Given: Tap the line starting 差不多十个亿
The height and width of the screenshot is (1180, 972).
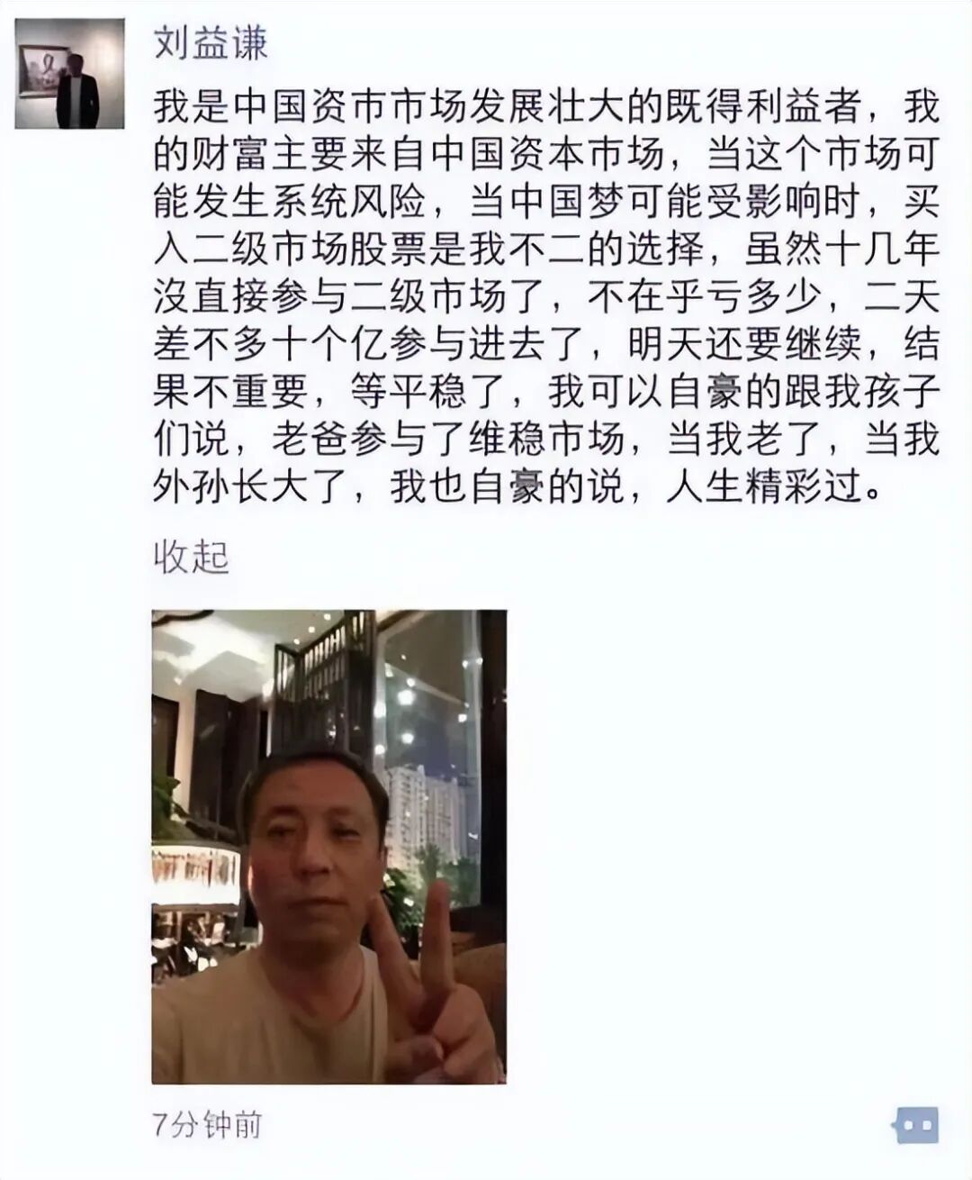Looking at the screenshot, I should click(x=546, y=346).
